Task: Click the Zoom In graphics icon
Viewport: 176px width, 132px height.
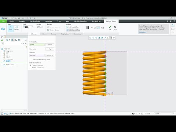Action: [93, 38]
